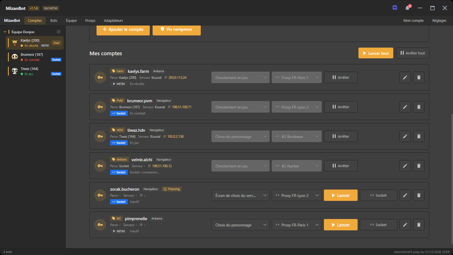Screen dimensions: 453x255
Task: Open the 4G Nantes proxy dropdown
Action: click(x=297, y=166)
